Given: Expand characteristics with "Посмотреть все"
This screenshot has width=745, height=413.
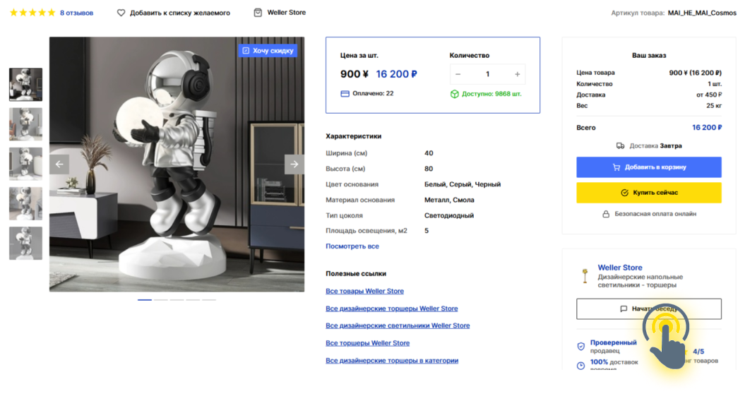Looking at the screenshot, I should pos(352,246).
